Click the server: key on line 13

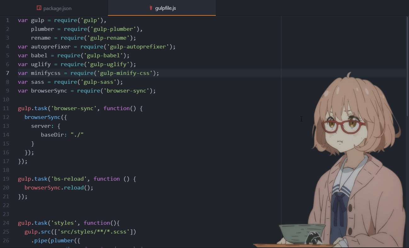43,126
